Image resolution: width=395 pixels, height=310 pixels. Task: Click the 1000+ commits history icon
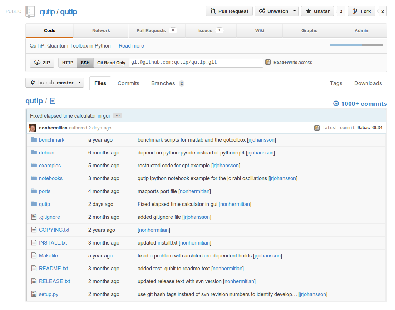click(x=336, y=104)
